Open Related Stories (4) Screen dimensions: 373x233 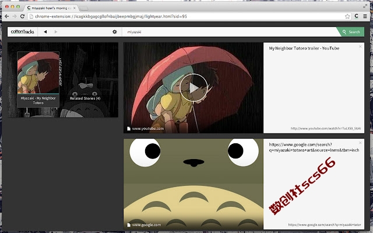point(85,98)
